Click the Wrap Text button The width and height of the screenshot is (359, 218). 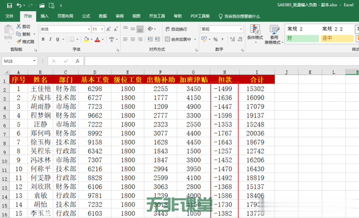[x=176, y=29]
